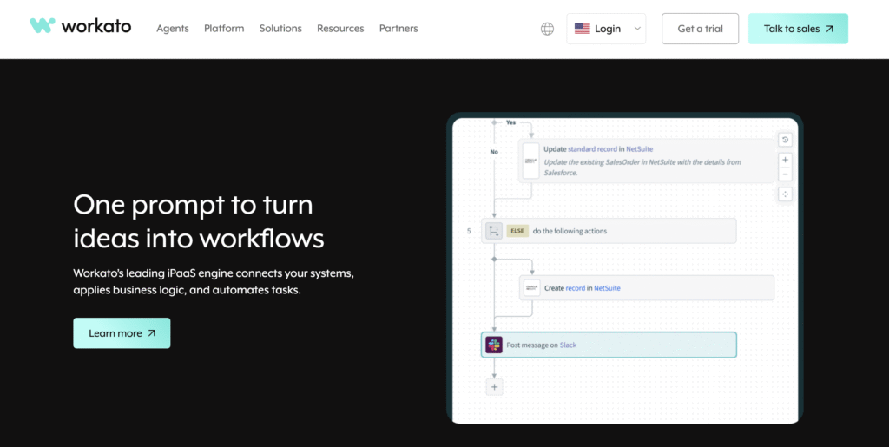The height and width of the screenshot is (447, 889).
Task: Click the Workato logo
Action: tap(81, 25)
